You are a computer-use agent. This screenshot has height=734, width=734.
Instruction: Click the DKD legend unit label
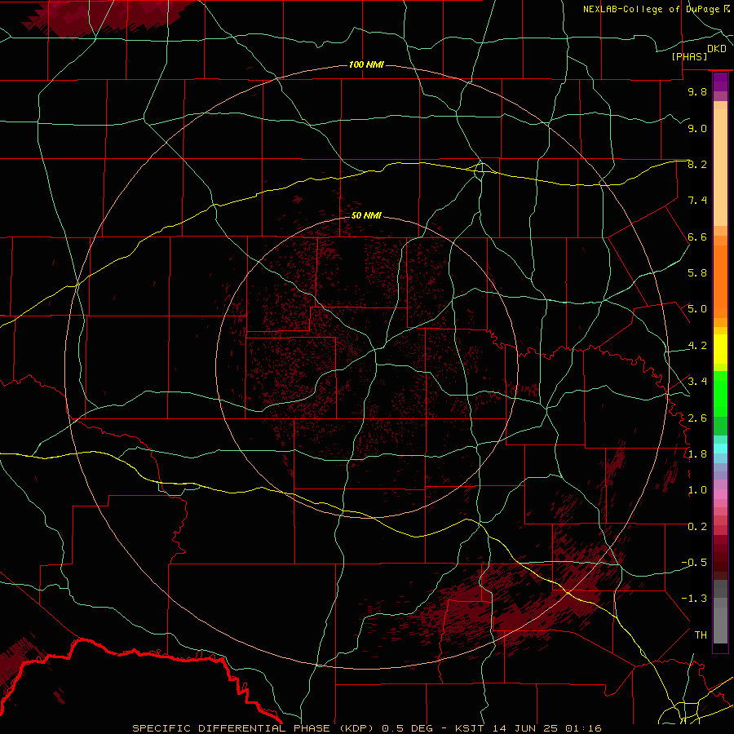717,49
